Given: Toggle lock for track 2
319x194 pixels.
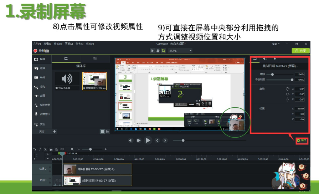Looking at the screenshot, I should (x=50, y=170).
